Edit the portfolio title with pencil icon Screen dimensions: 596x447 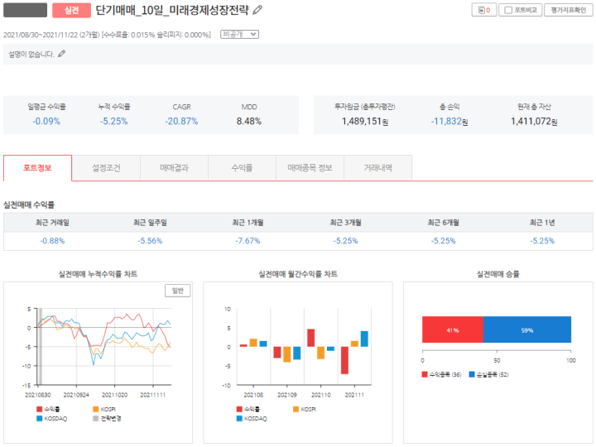257,10
